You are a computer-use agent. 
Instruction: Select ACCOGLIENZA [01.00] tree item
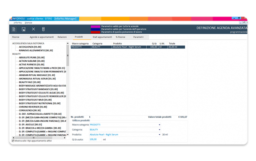click(30, 47)
